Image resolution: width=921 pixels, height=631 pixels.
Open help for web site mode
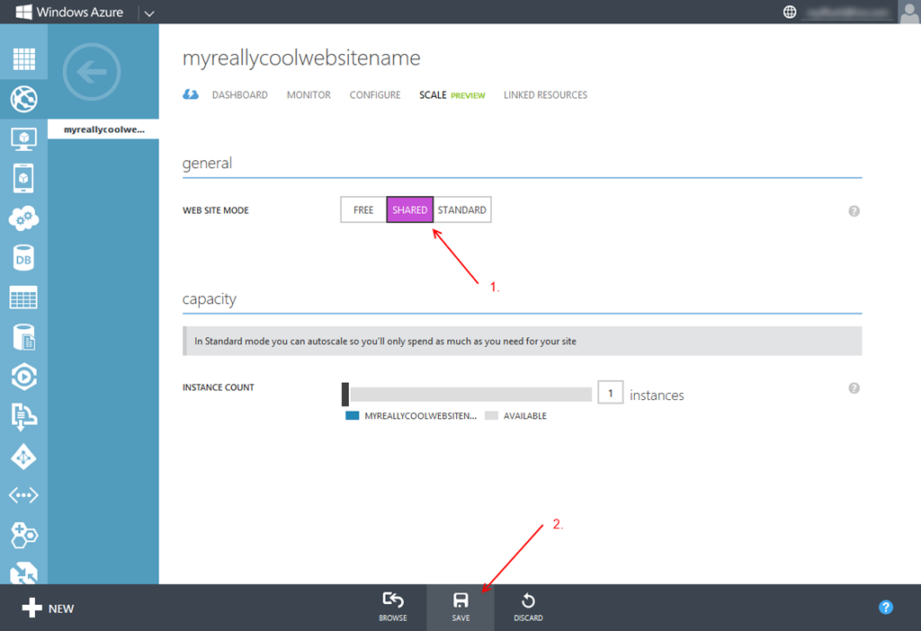[854, 210]
